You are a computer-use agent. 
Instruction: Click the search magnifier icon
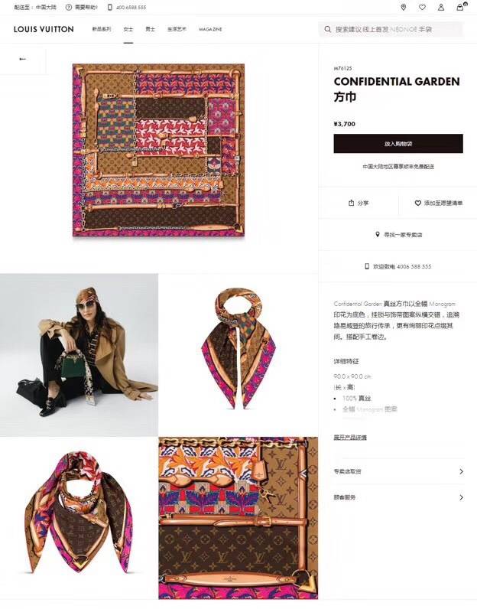click(328, 29)
